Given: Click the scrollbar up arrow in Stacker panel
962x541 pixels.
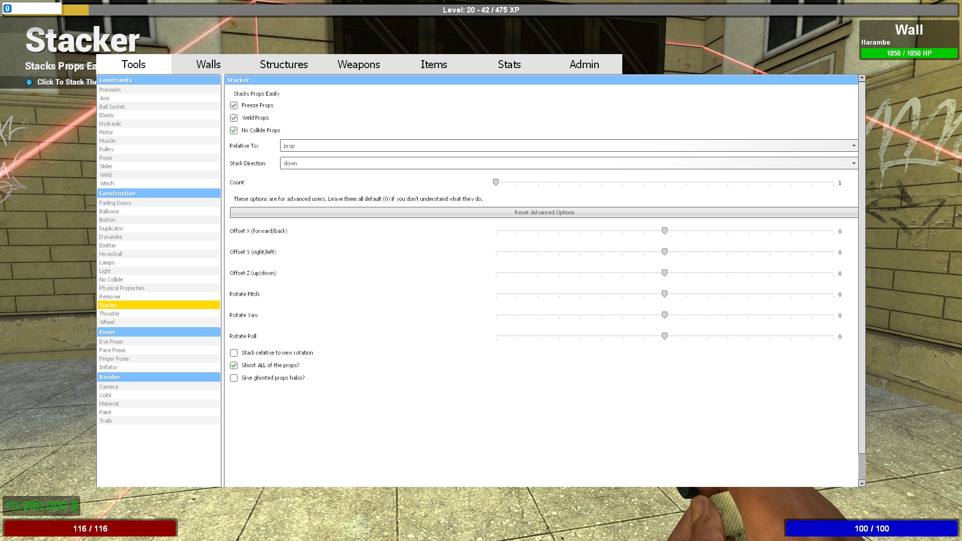Looking at the screenshot, I should 862,78.
